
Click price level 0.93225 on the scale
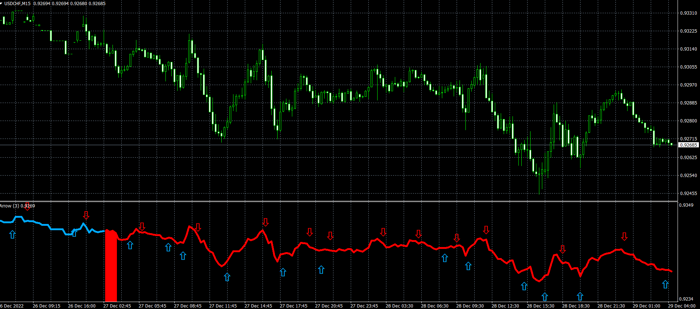click(688, 31)
